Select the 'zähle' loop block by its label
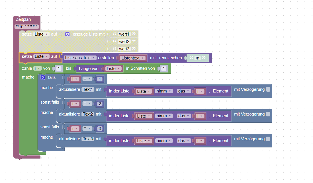The width and height of the screenshot is (313, 183). click(27, 68)
